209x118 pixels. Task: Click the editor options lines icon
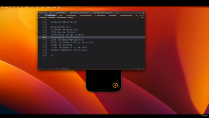[x=141, y=15]
